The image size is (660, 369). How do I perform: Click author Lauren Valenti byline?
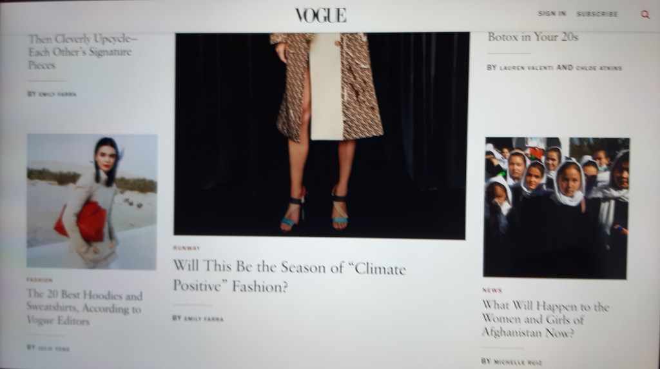pos(526,67)
